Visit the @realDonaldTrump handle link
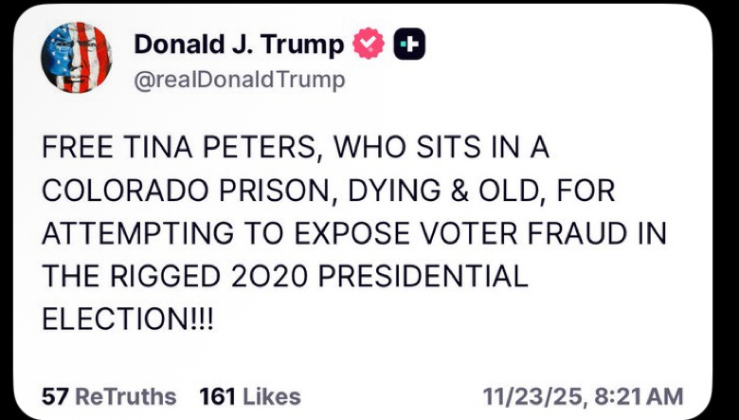Viewport: 739px width, 420px height. pos(239,80)
